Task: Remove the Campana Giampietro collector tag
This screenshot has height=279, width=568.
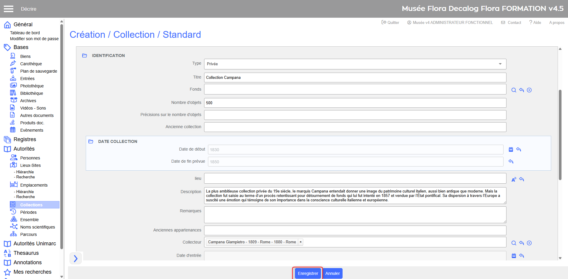Action: [x=301, y=242]
